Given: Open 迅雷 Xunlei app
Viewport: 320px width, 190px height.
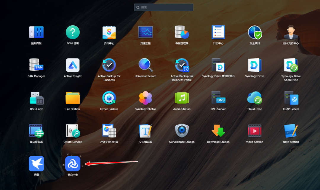Looking at the screenshot, I should [x=36, y=163].
